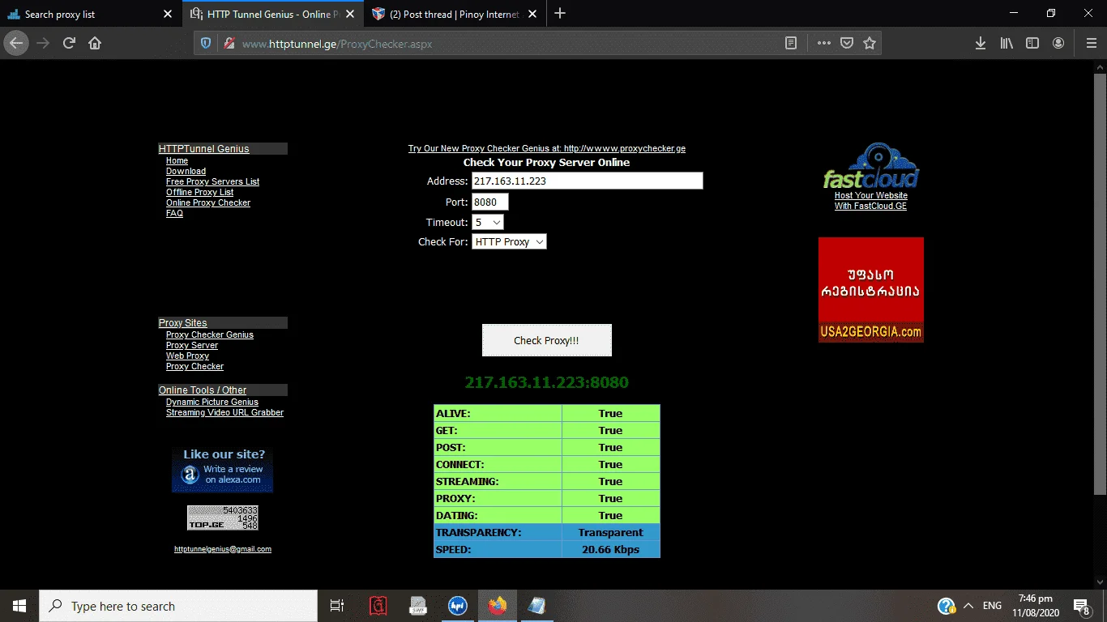Open Task View on the taskbar

337,606
